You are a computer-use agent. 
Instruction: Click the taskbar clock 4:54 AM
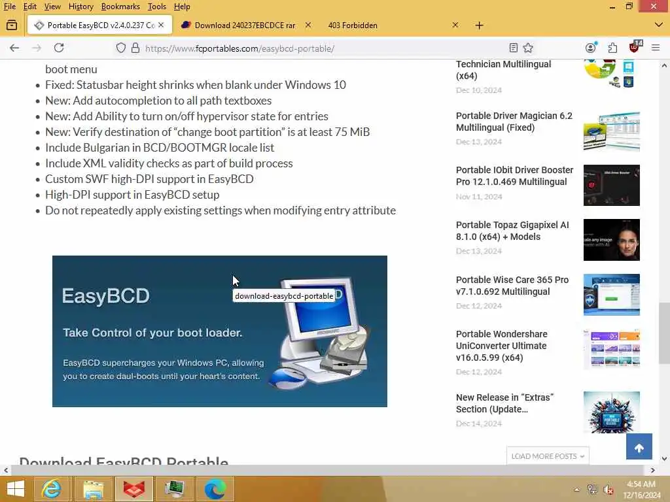click(641, 490)
